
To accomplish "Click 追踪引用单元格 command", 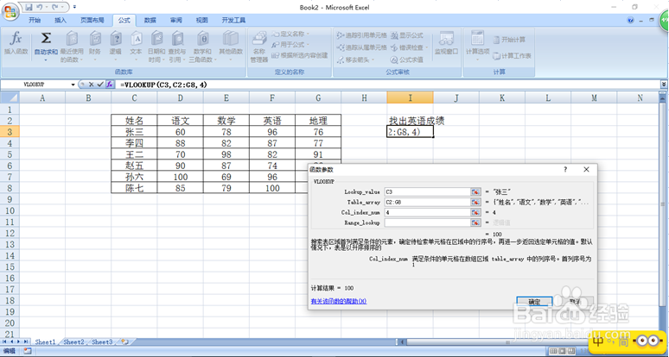I will tap(361, 35).
